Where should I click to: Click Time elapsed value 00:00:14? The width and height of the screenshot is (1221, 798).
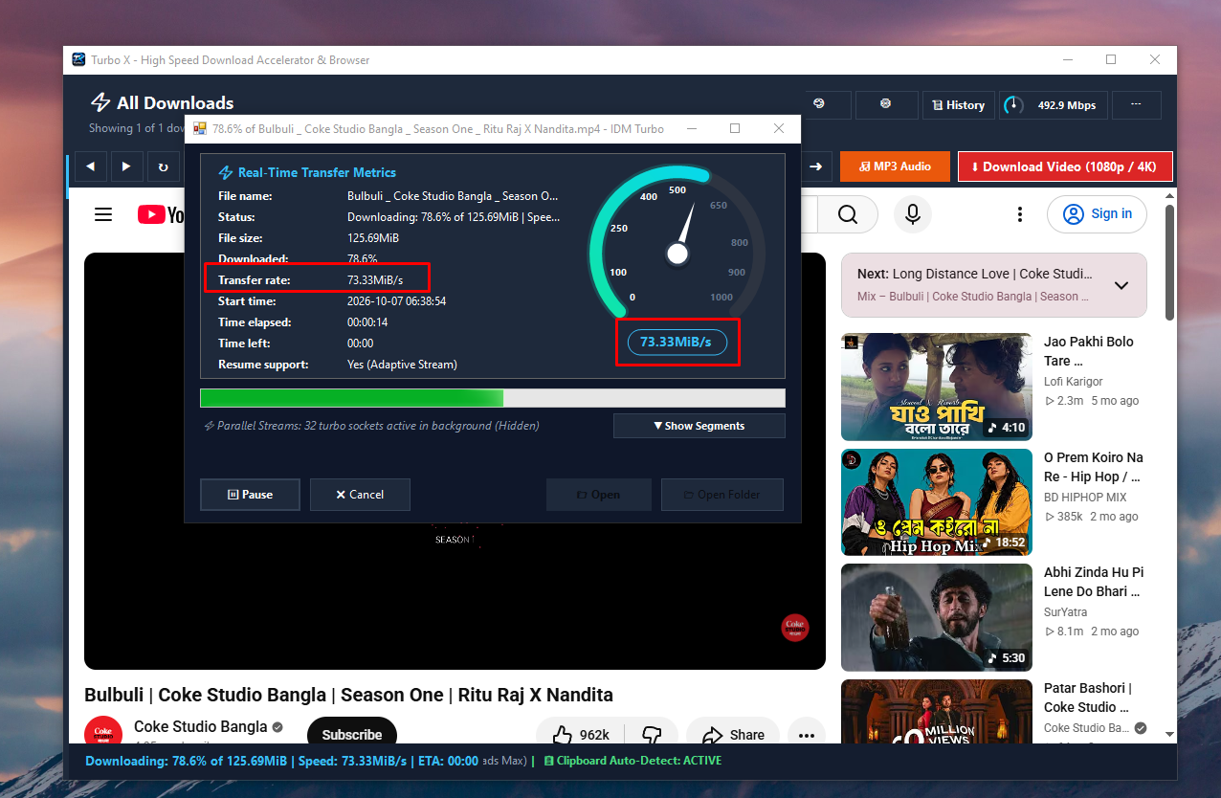tap(366, 322)
